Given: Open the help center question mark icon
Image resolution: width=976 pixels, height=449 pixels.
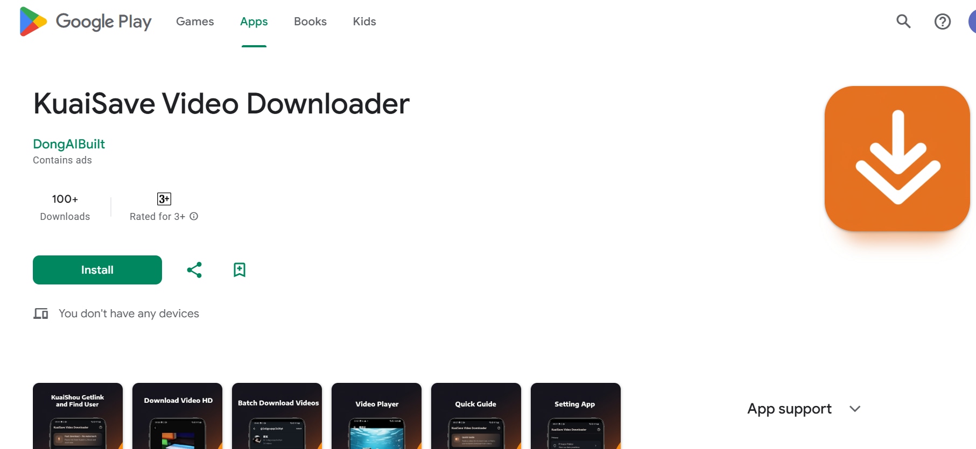Looking at the screenshot, I should click(942, 22).
